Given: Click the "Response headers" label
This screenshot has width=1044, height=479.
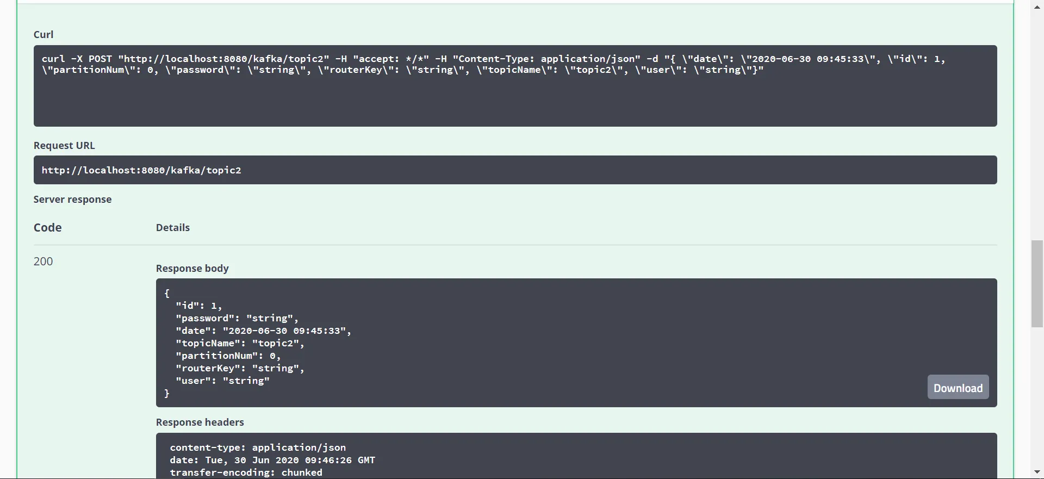Looking at the screenshot, I should click(x=200, y=422).
